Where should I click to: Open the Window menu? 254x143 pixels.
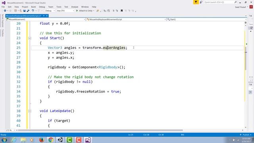coord(85,7)
